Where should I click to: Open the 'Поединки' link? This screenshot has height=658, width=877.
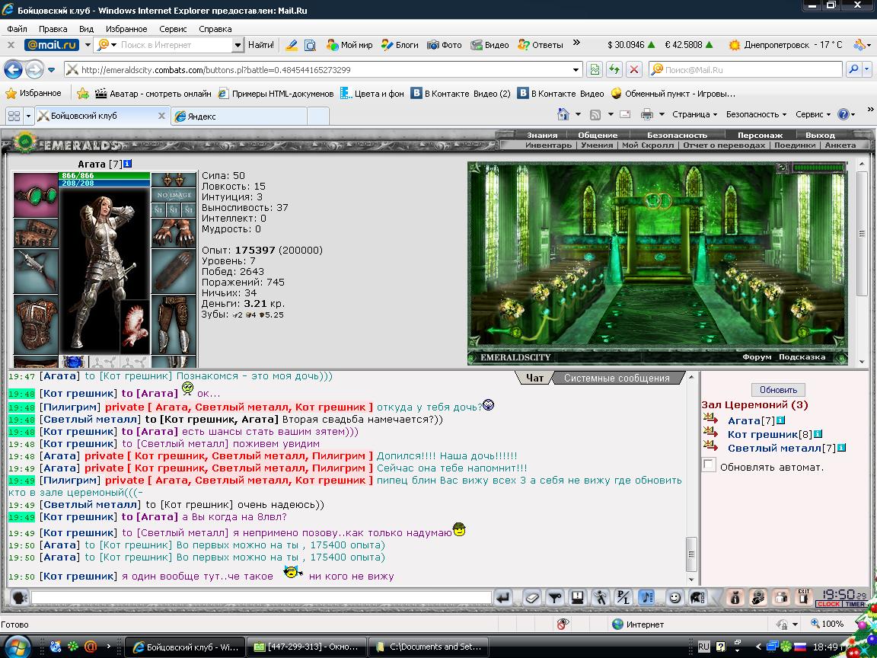[x=795, y=145]
